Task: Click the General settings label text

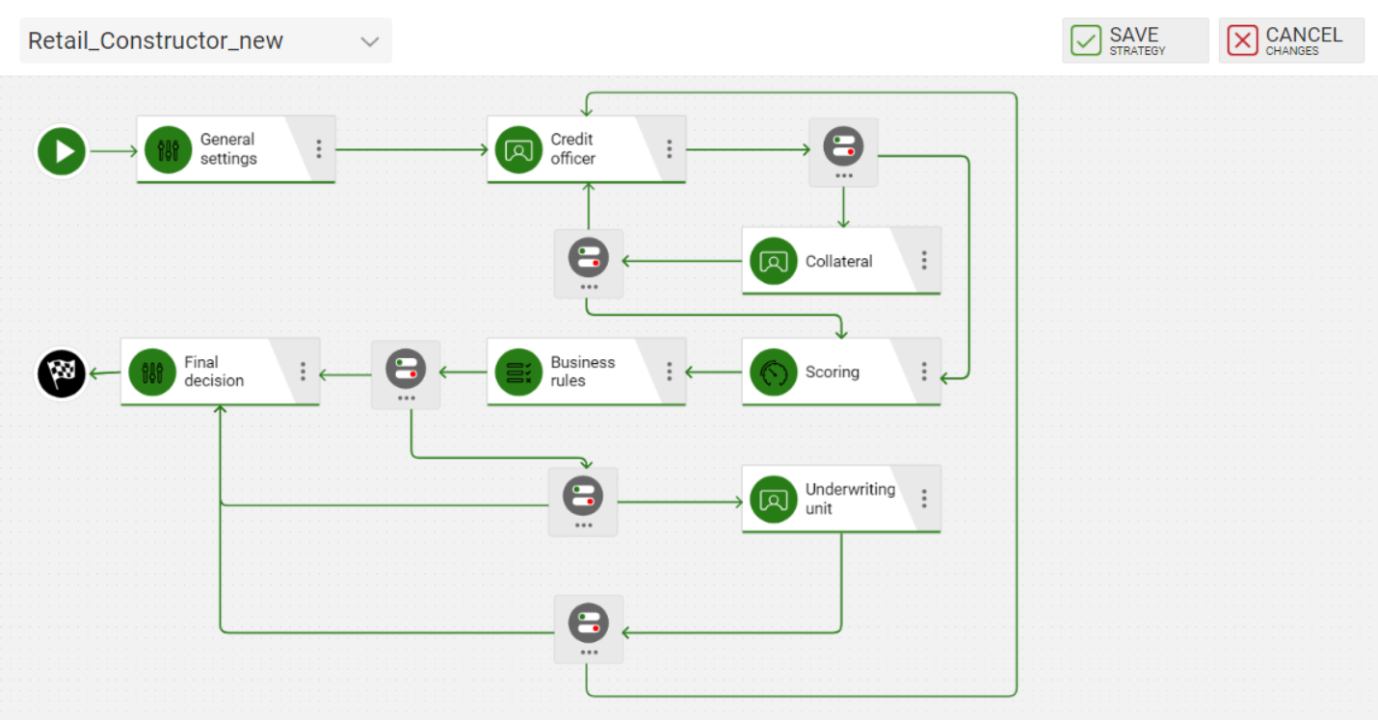Action: 228,149
